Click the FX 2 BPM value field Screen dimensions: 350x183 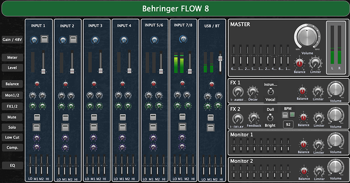coord(288,124)
